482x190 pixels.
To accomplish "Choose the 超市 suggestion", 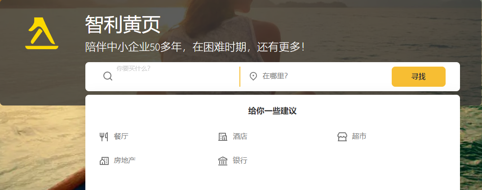I will coord(359,136).
